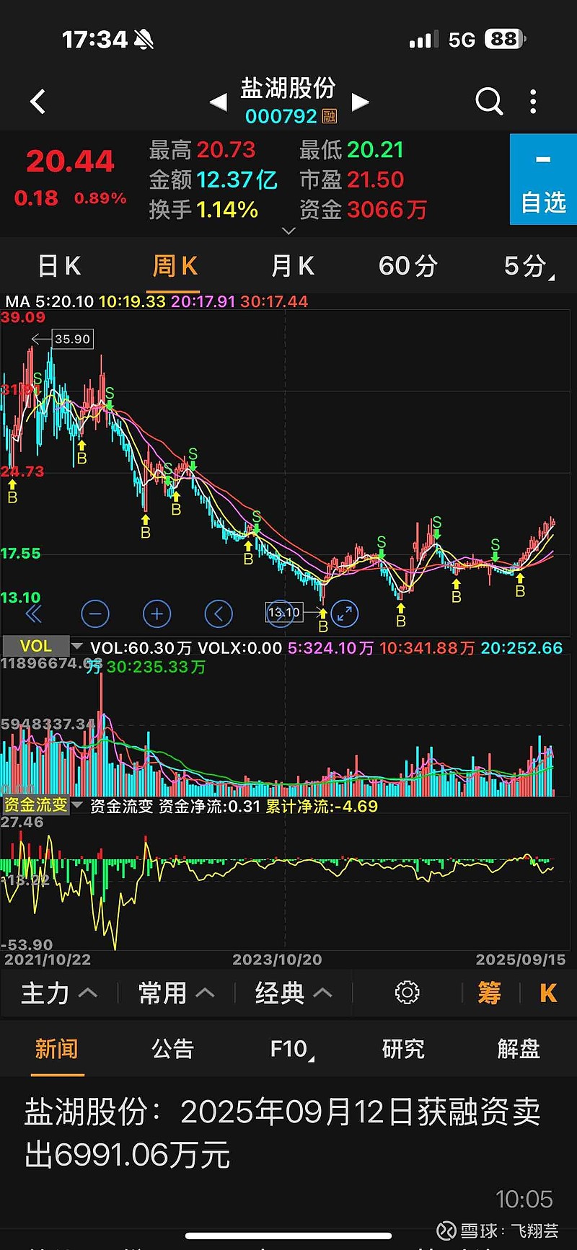577x1250 pixels.
Task: Expand chart to fullscreen icon
Action: (x=345, y=614)
